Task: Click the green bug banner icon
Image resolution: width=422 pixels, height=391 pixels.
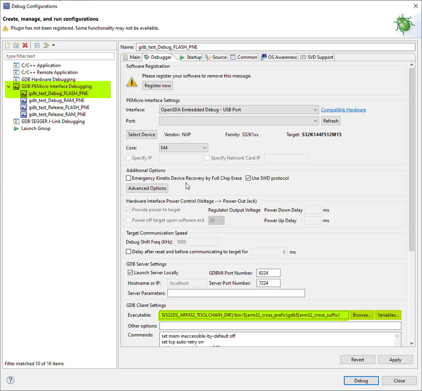Action: point(404,24)
